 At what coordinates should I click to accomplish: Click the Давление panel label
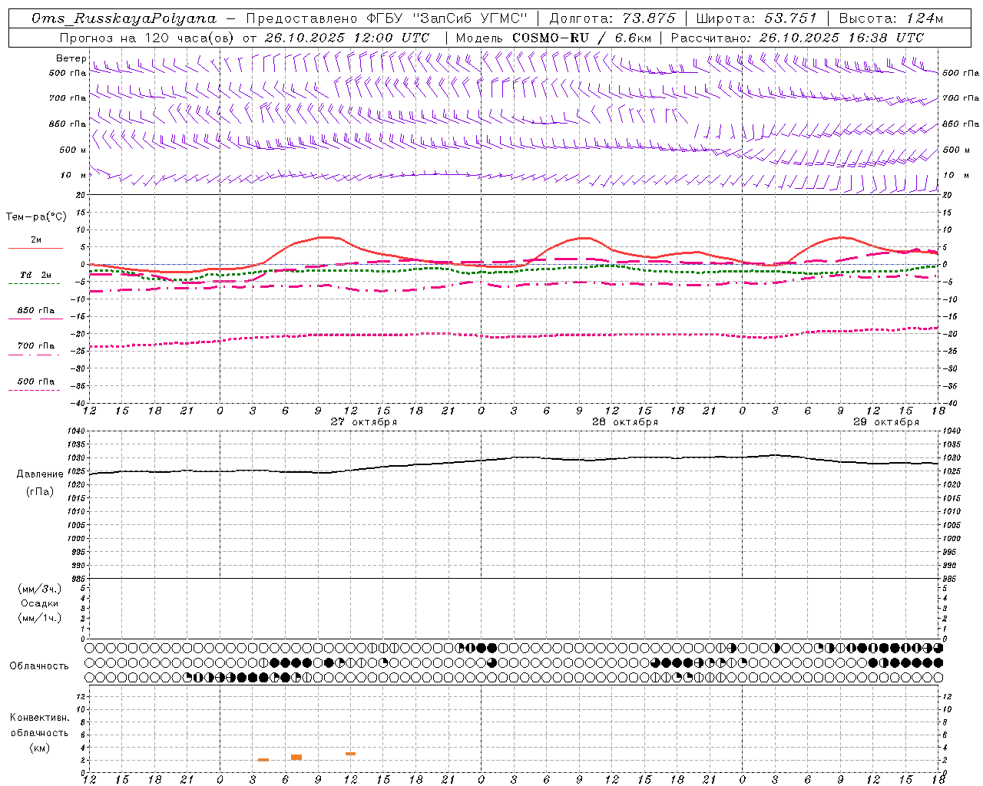point(40,474)
